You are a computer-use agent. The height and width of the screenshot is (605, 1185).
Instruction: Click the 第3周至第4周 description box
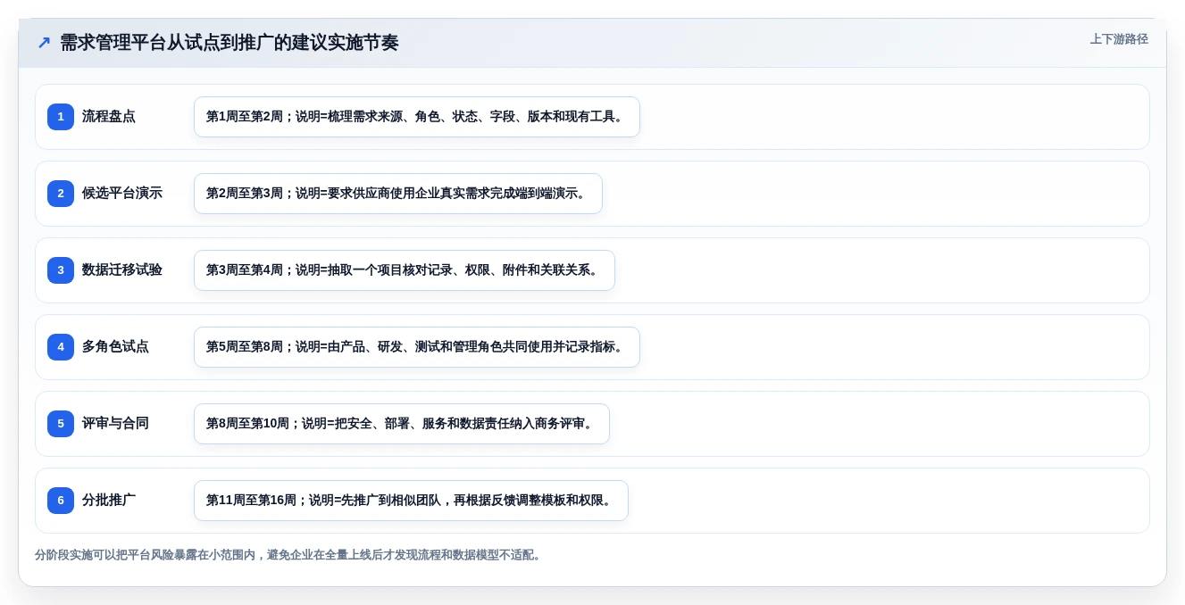pyautogui.click(x=405, y=270)
